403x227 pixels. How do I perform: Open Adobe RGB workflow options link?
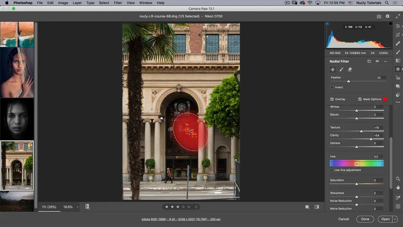(x=181, y=219)
